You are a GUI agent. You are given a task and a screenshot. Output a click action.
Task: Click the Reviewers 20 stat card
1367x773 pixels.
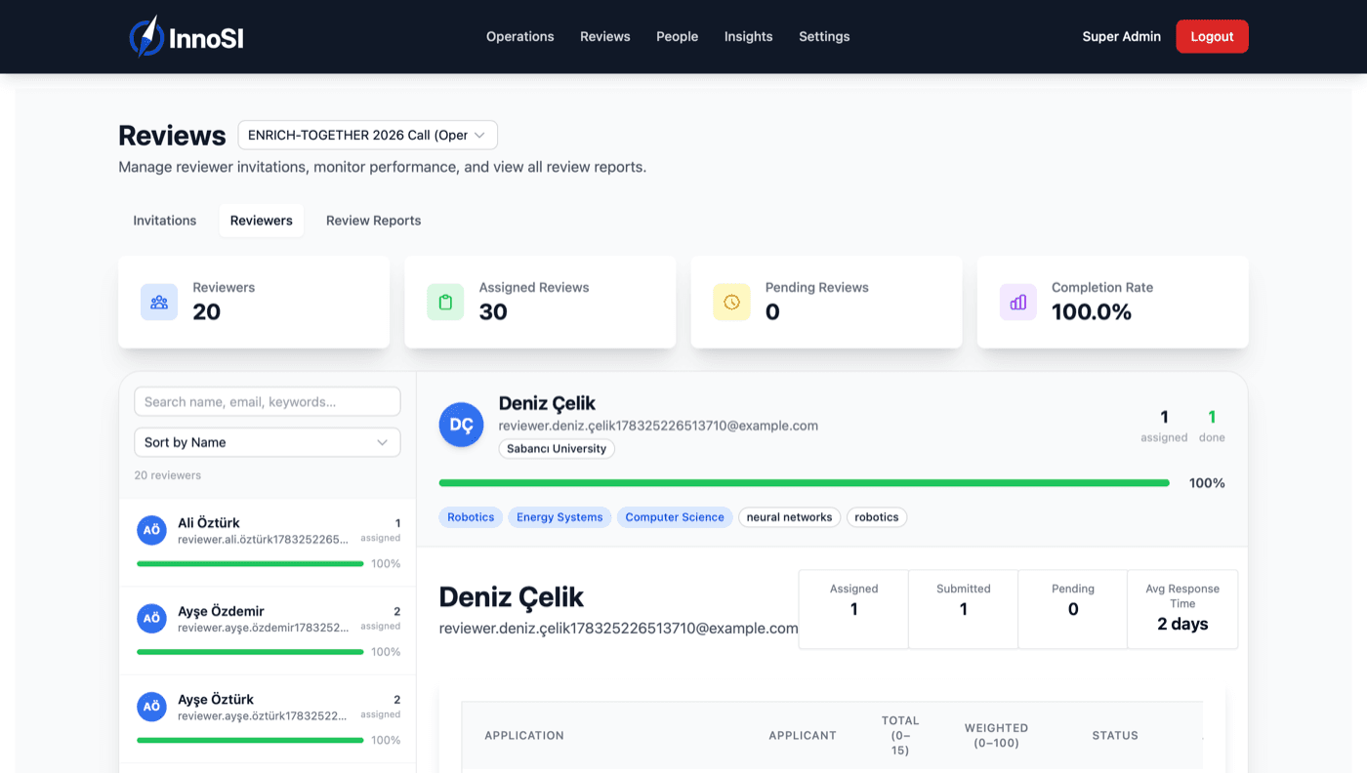coord(254,302)
